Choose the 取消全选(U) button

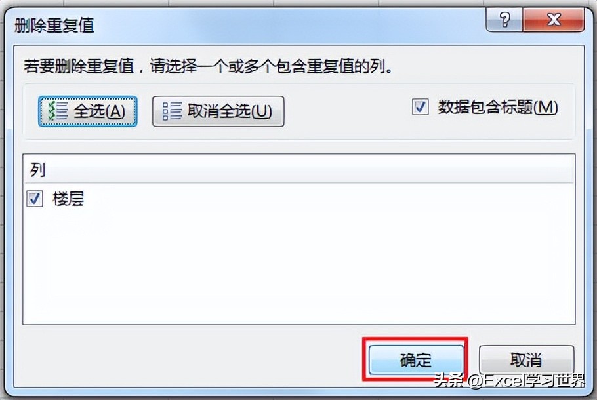tap(218, 111)
